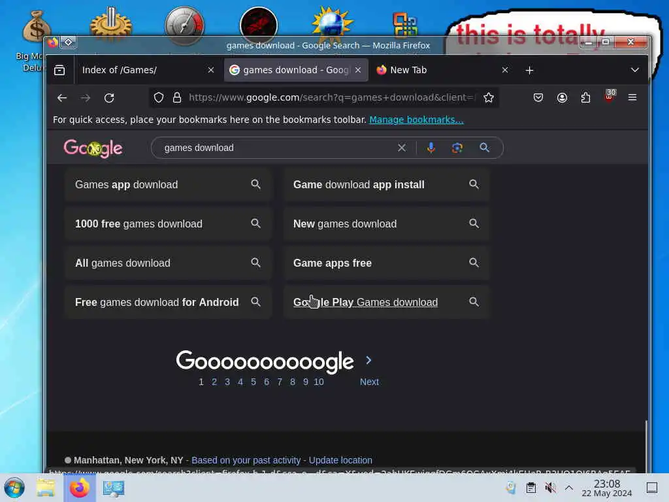Open the Manage bookmarks link
669x502 pixels.
pyautogui.click(x=416, y=120)
